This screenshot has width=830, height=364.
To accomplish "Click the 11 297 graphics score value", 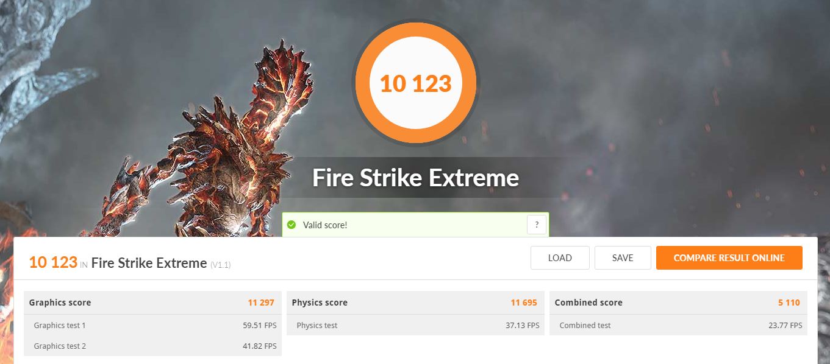I will [x=261, y=303].
